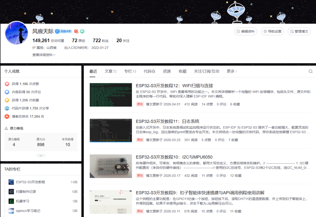Click the 加入CSDN时间 2022-01-27 text
Screen dimensions: 316x217
click(86, 48)
